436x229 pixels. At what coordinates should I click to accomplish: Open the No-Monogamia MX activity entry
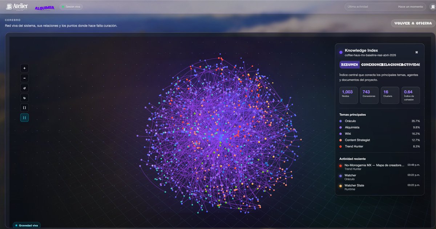click(x=380, y=167)
